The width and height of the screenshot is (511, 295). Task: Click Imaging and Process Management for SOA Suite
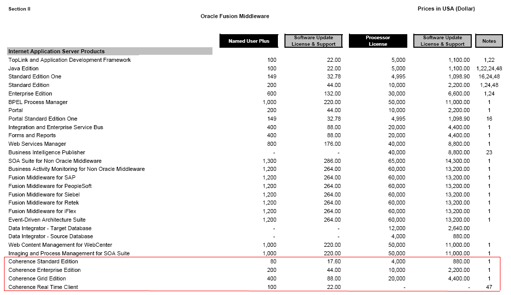click(x=69, y=253)
